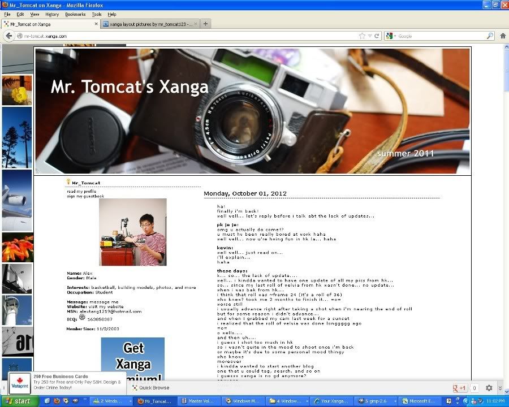Click the Get Xanga Premium banner
This screenshot has height=407, width=509.
coord(133,358)
